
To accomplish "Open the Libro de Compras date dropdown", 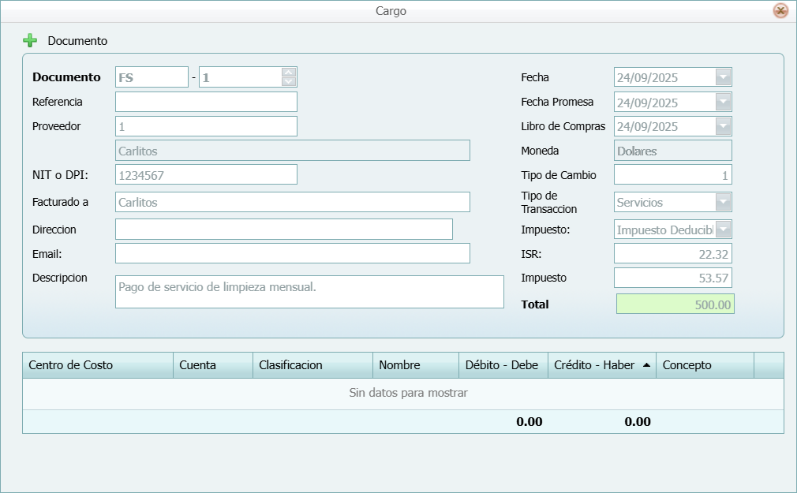I will click(x=723, y=126).
